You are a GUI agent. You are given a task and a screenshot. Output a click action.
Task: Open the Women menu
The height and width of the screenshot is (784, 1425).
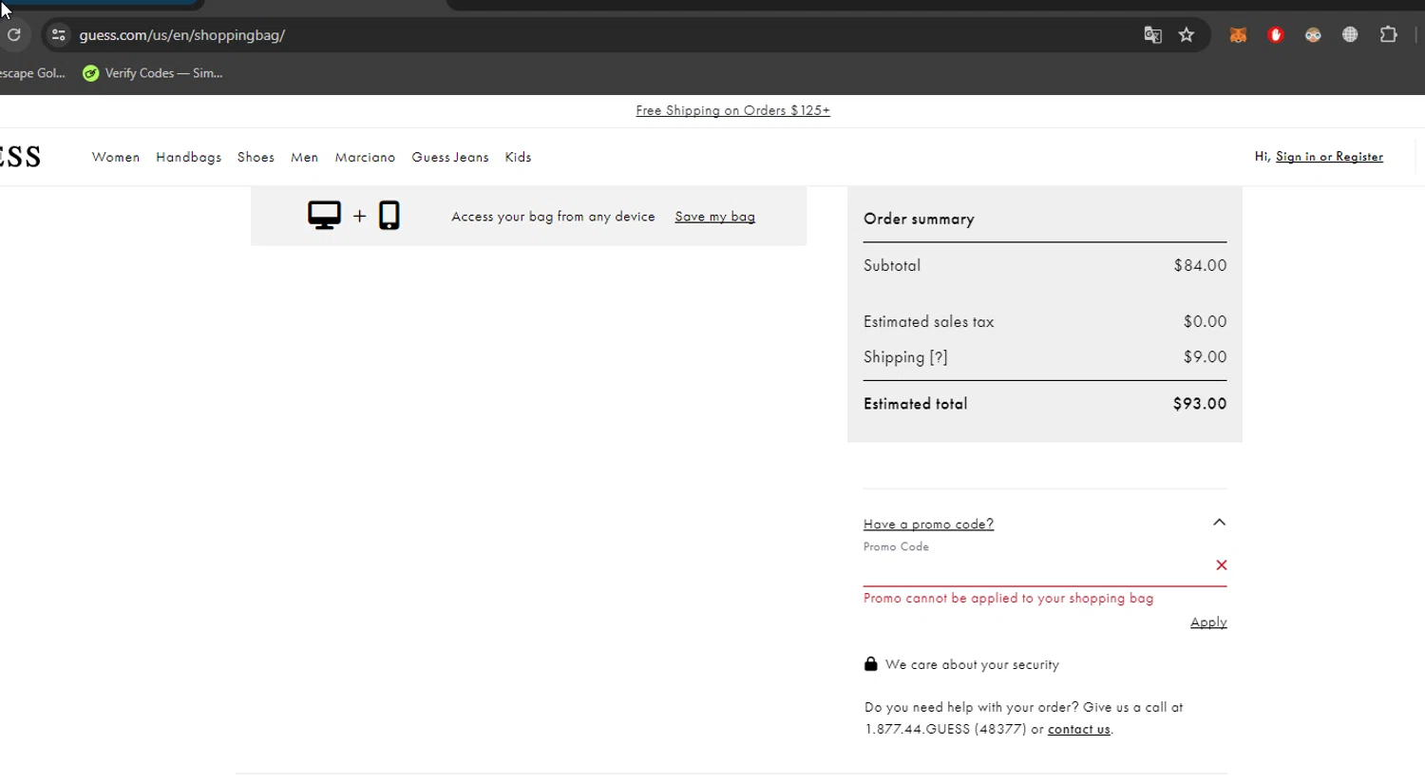(x=116, y=158)
